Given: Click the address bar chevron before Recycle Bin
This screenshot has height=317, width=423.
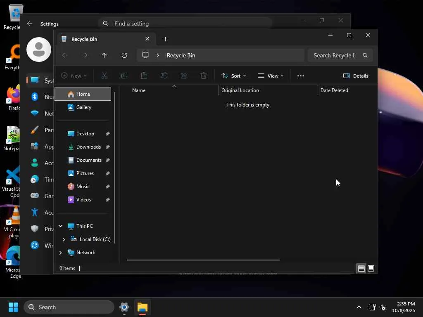Looking at the screenshot, I should 158,55.
